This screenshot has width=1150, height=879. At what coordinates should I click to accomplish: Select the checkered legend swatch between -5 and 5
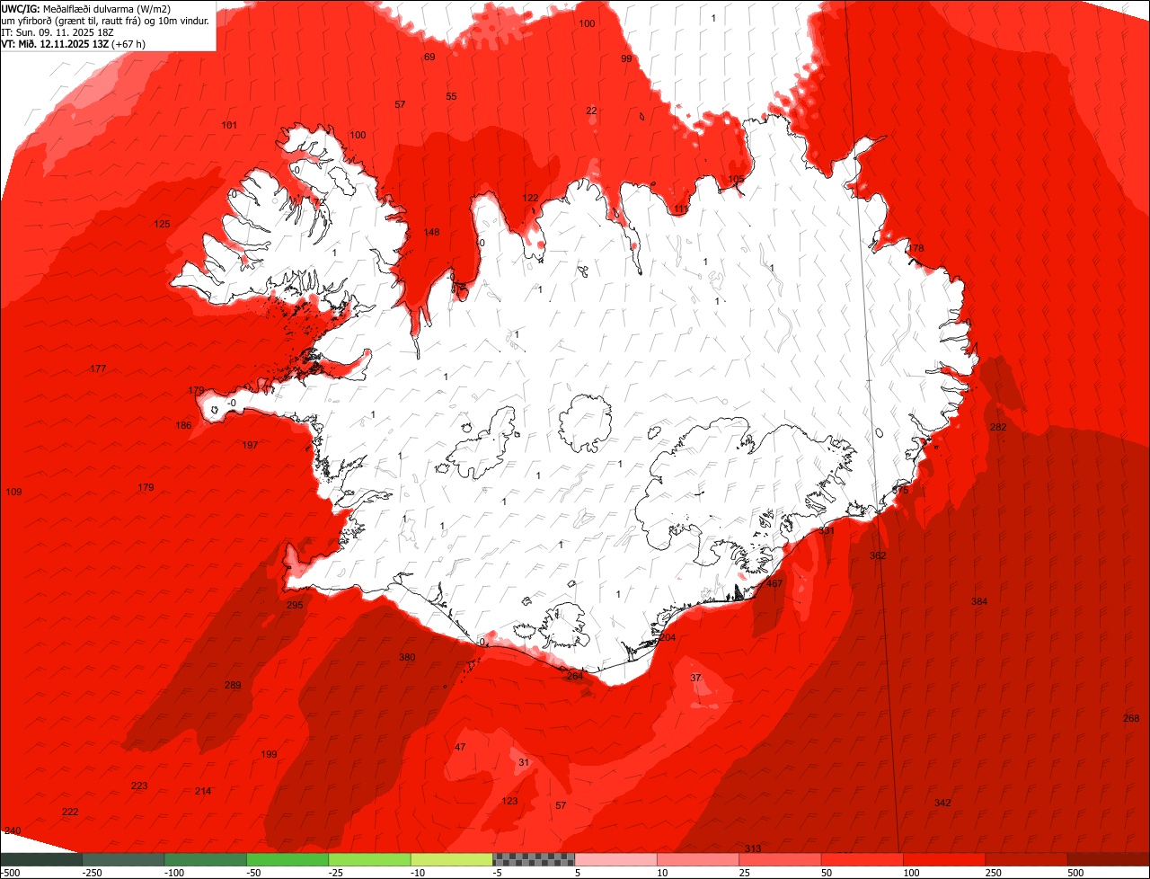534,859
